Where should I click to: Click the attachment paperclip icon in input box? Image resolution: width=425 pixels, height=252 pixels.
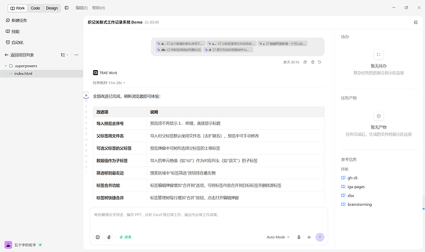(x=108, y=237)
